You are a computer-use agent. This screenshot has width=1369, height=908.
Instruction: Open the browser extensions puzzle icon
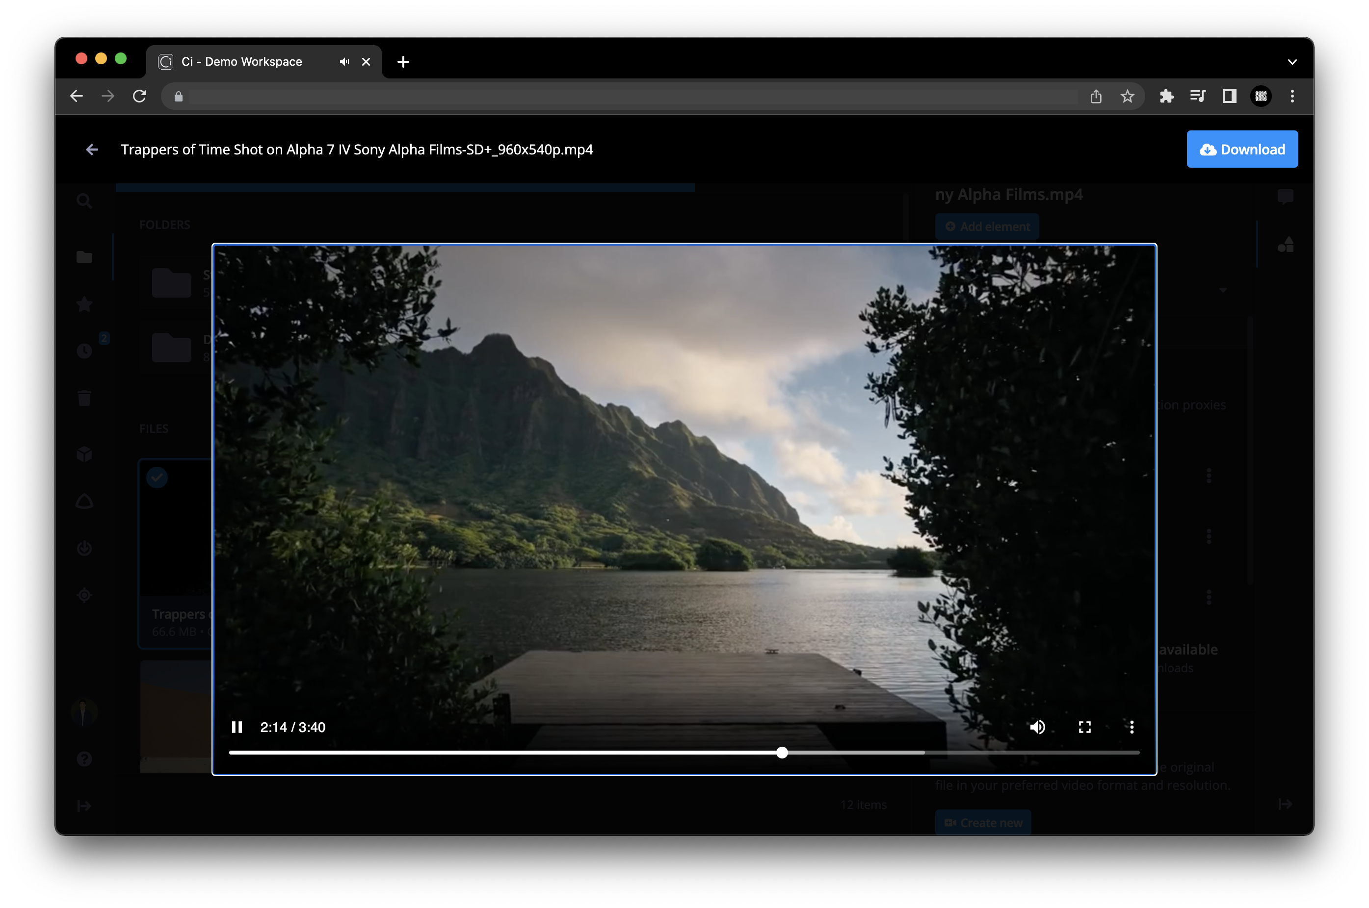1166,96
